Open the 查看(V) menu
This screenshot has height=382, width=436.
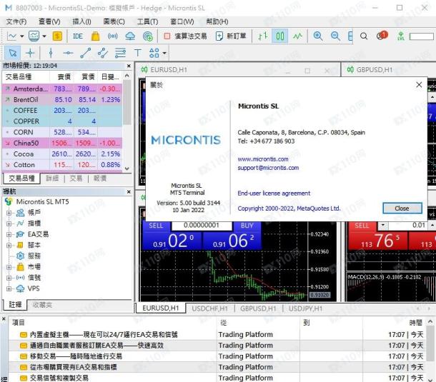49,21
